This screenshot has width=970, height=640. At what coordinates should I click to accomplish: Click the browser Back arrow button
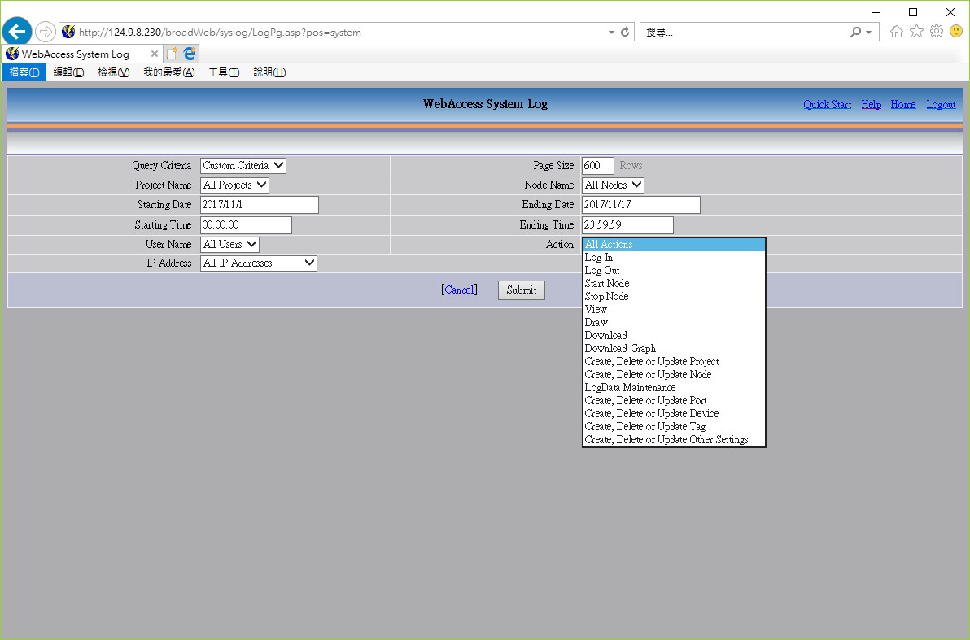pos(17,31)
